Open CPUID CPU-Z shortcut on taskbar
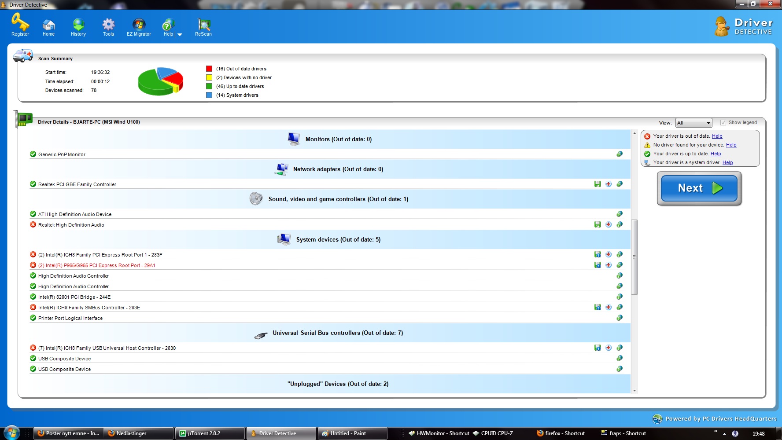The width and height of the screenshot is (782, 440). click(493, 433)
